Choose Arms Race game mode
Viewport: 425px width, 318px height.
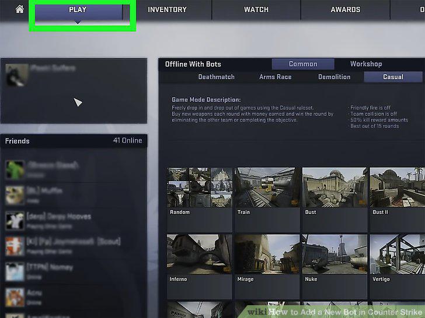(x=275, y=77)
